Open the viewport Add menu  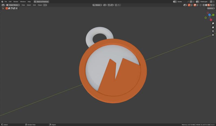coord(34,5)
